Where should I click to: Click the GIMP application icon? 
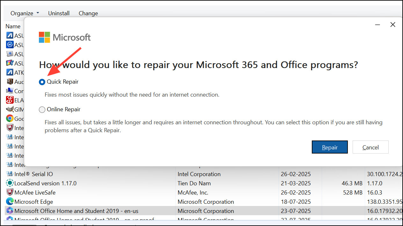click(10, 109)
